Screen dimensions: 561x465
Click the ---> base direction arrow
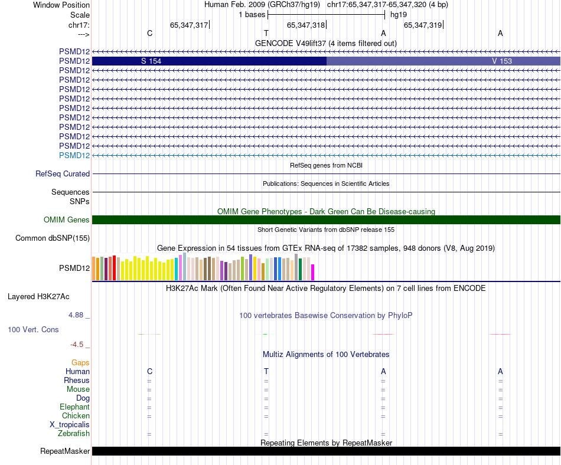point(83,34)
